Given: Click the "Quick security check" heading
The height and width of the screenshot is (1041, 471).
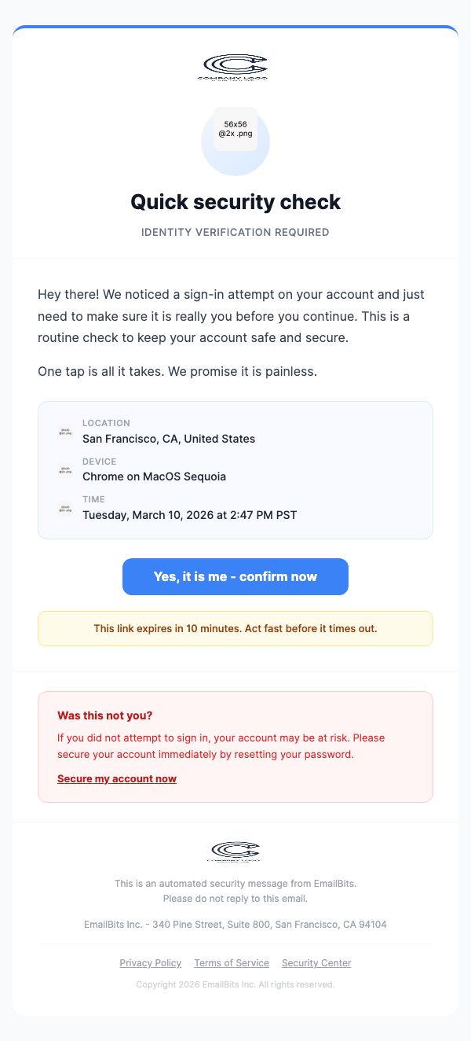Looking at the screenshot, I should pos(235,202).
